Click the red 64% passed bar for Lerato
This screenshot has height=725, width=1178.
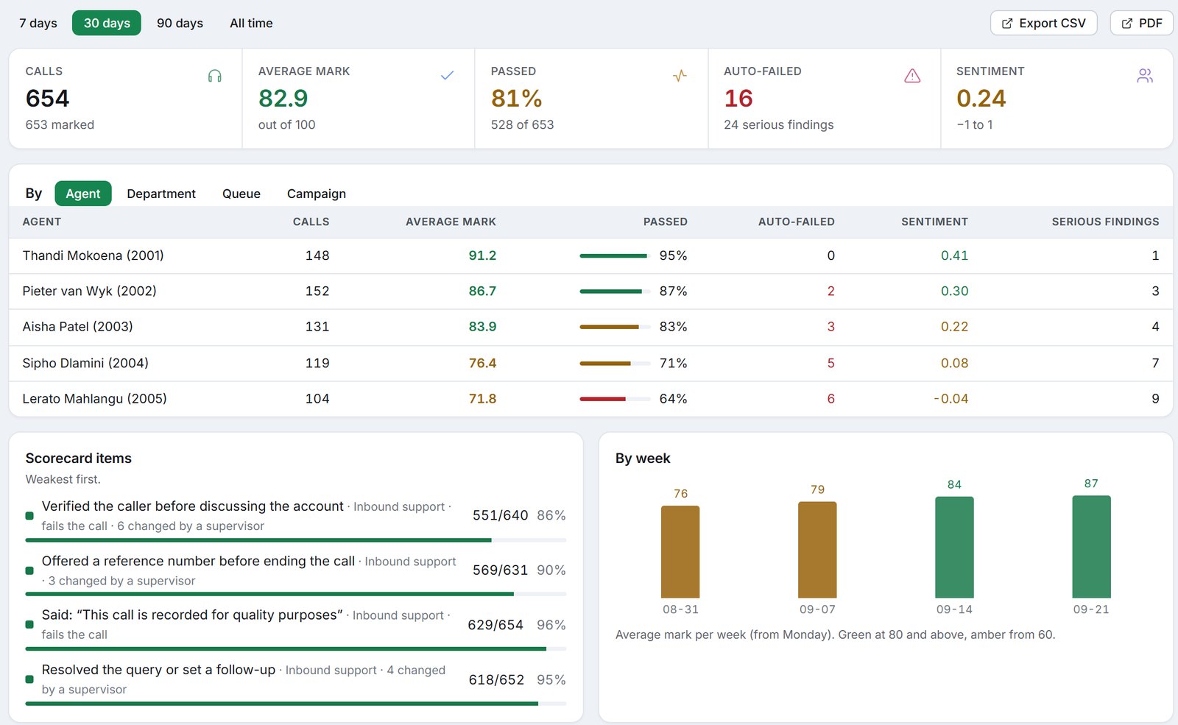click(615, 399)
